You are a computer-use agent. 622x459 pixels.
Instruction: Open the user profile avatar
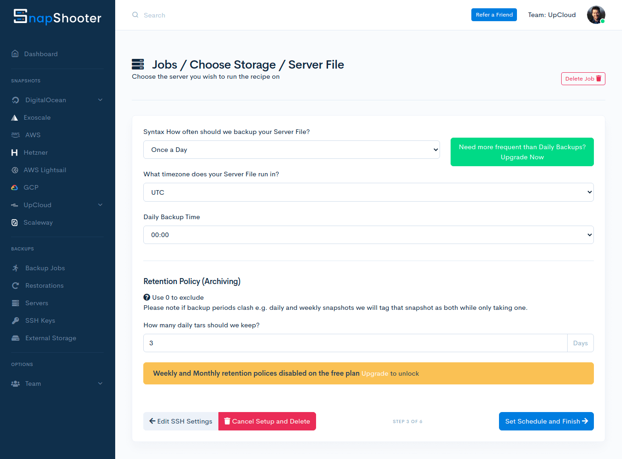pyautogui.click(x=596, y=15)
